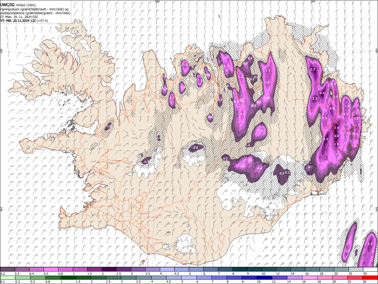Click the snow legend swatch labeled 0.2

point(7,269)
